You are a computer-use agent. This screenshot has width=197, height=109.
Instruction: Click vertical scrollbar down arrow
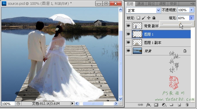[x=120, y=99]
